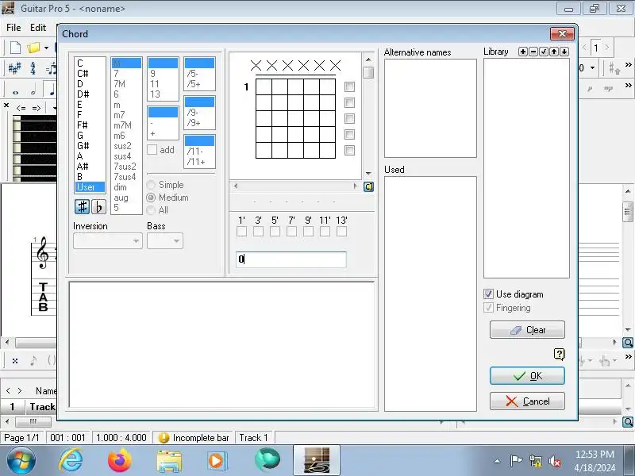Click the zoom magnifier icon beside score scrollbar
The height and width of the screenshot is (476, 635).
pyautogui.click(x=628, y=343)
